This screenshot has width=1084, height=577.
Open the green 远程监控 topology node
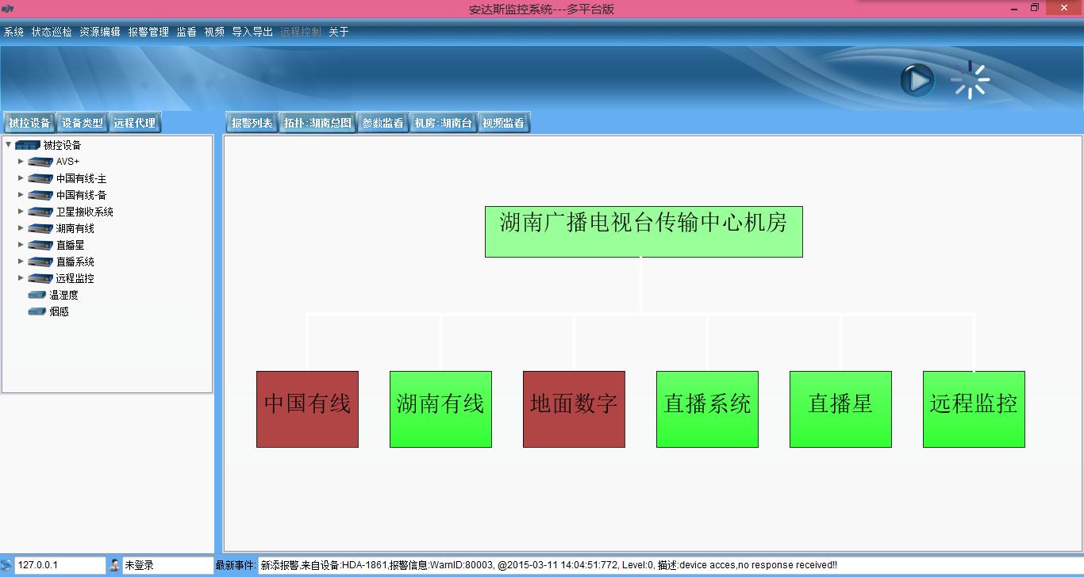click(x=974, y=409)
